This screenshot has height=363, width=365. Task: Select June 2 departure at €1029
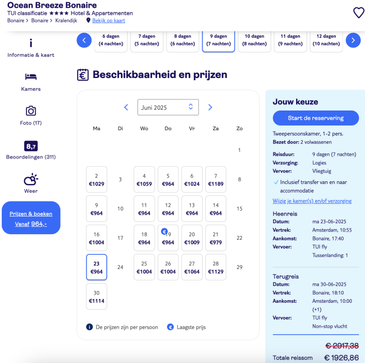(x=97, y=179)
